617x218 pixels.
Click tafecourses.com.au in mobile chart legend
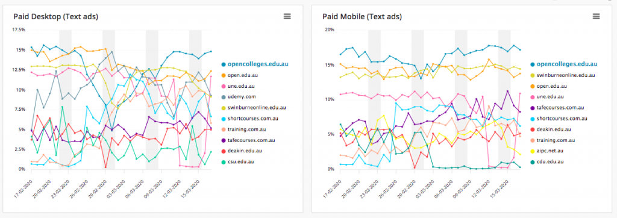(557, 107)
